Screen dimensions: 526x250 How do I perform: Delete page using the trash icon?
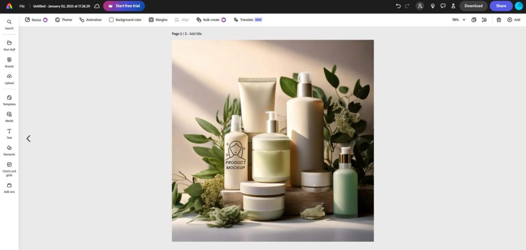(x=499, y=20)
